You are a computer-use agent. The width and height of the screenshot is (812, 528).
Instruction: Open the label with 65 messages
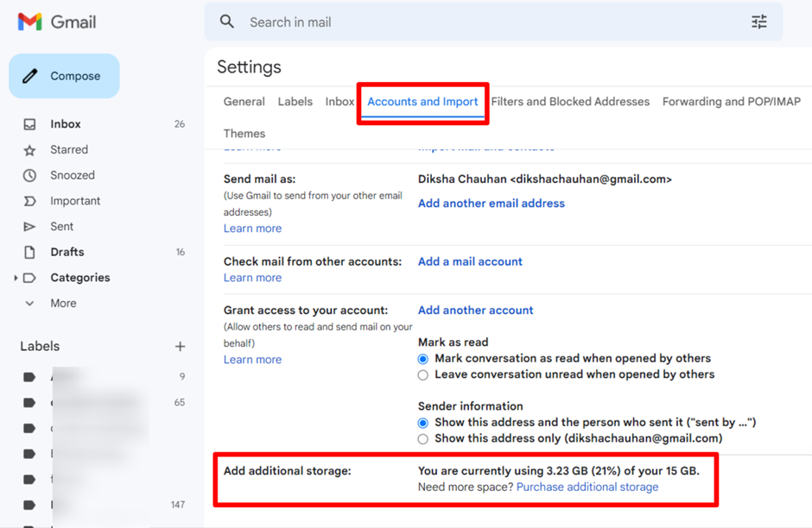[x=104, y=402]
